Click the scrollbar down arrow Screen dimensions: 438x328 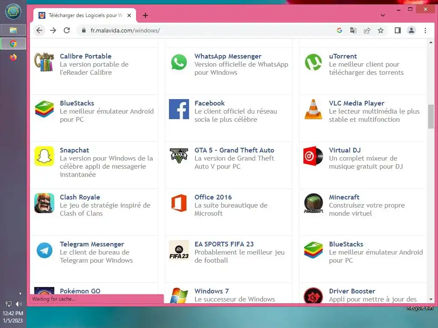(x=431, y=299)
